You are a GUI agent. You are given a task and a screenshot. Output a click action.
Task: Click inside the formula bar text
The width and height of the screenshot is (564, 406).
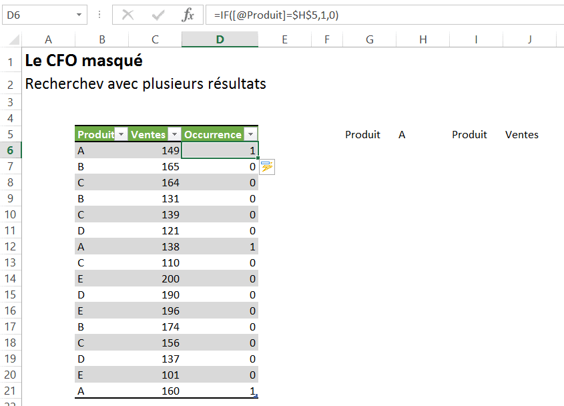(x=380, y=15)
